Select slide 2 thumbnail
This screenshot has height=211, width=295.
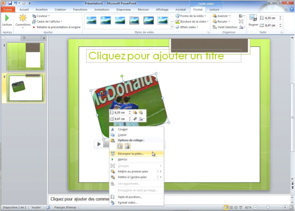26,88
